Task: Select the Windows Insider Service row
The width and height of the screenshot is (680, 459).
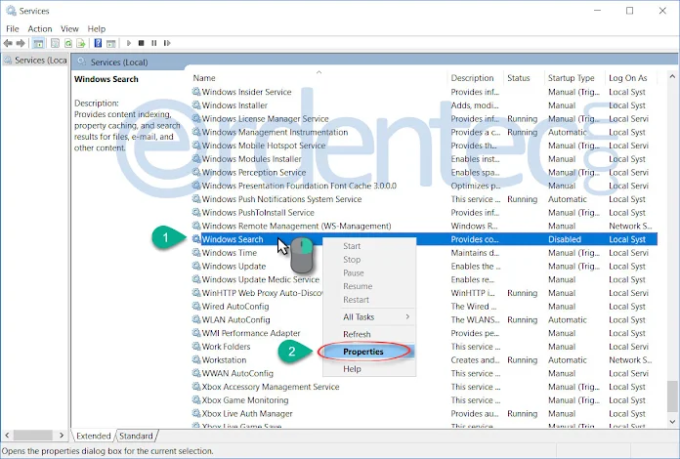Action: pyautogui.click(x=425, y=92)
